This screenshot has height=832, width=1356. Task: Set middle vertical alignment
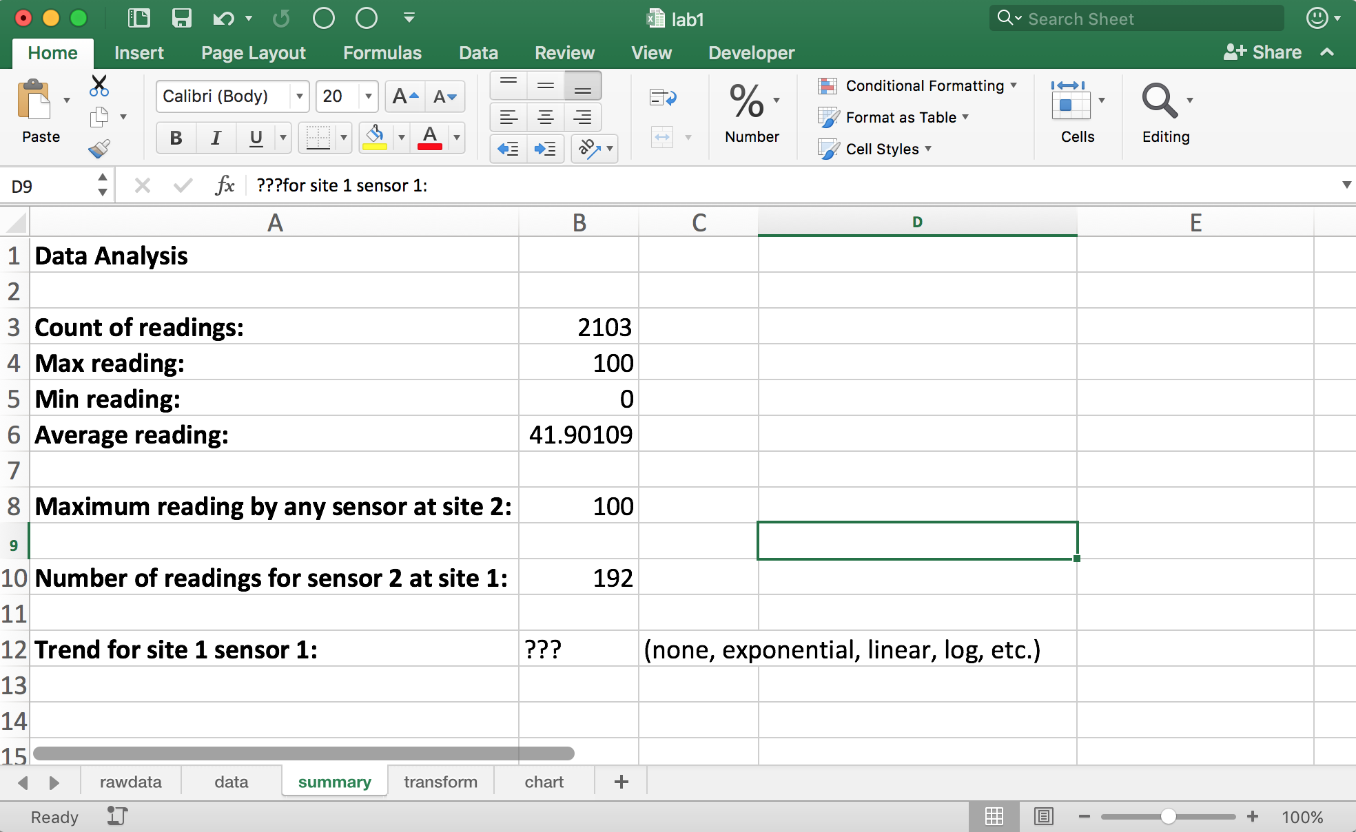click(545, 85)
